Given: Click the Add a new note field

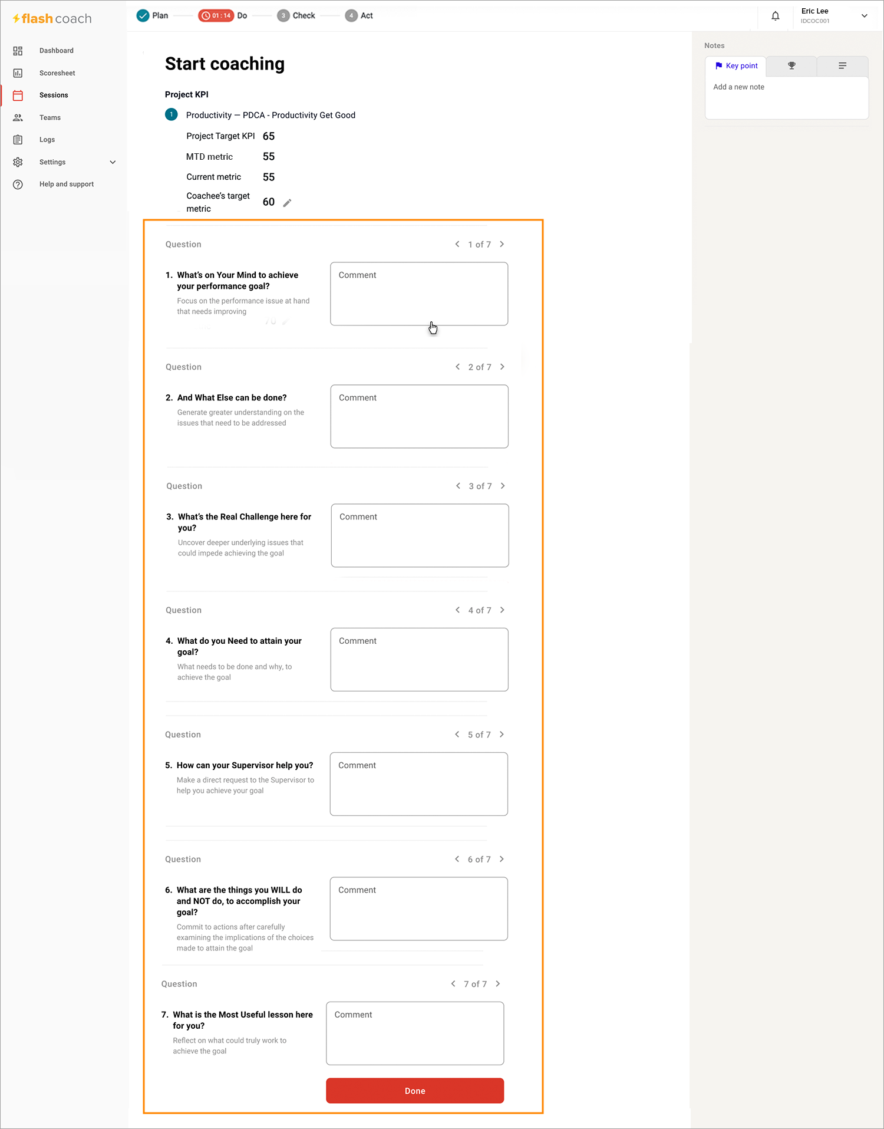Looking at the screenshot, I should click(x=787, y=98).
